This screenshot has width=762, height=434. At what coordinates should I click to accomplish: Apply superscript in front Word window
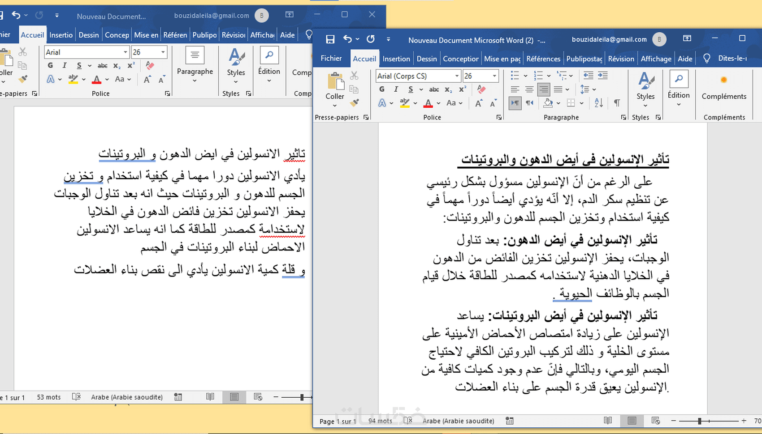463,89
